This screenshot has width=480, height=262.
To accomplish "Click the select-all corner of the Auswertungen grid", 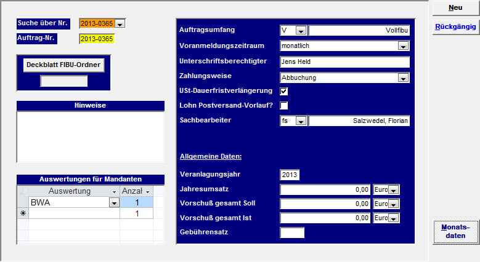I will (x=23, y=191).
